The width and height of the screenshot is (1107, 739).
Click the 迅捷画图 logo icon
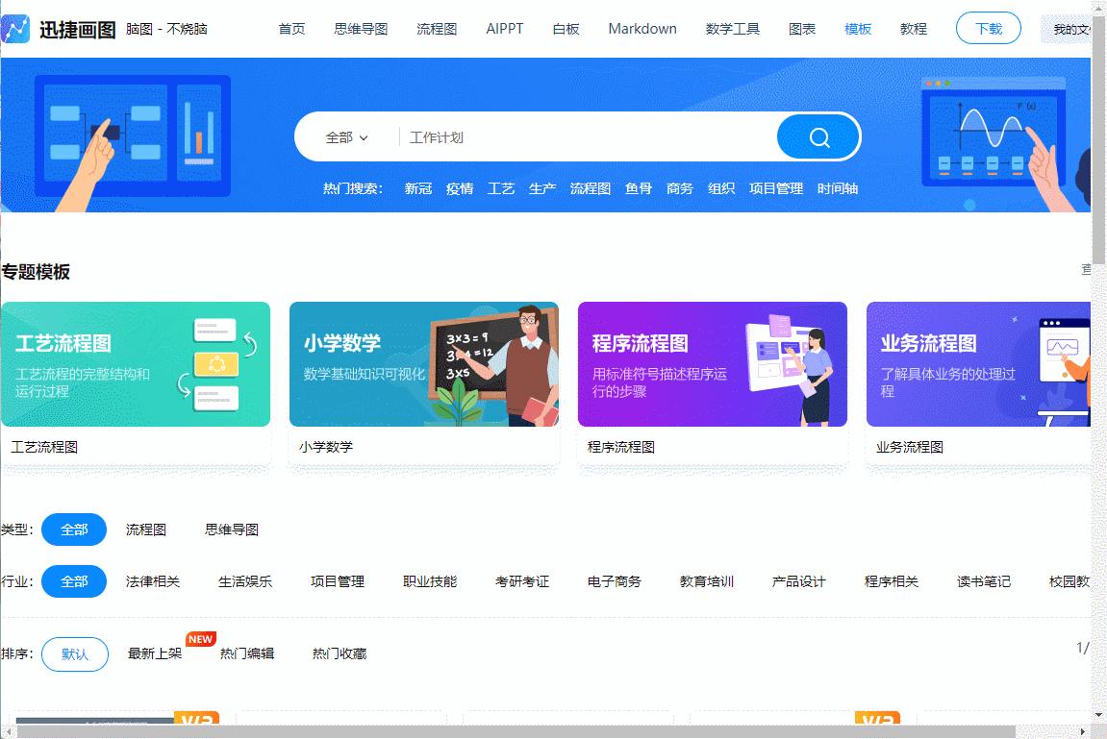16,29
